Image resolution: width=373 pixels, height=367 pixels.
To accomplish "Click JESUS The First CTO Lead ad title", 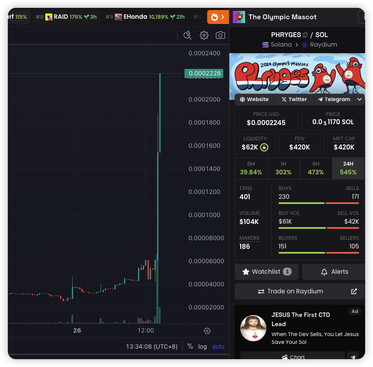I will pos(301,319).
